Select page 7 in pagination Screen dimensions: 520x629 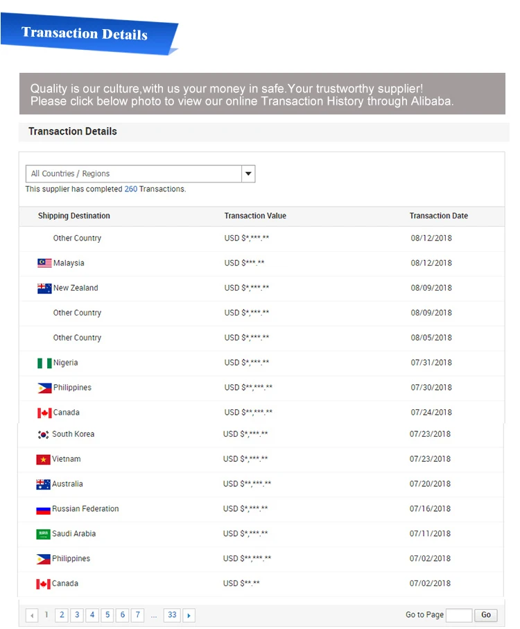point(138,615)
